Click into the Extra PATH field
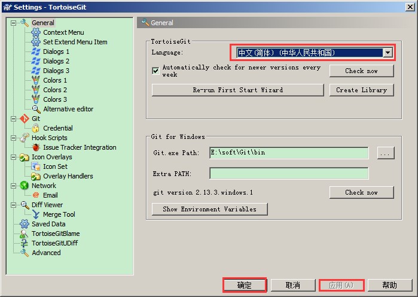The height and width of the screenshot is (297, 418). (x=289, y=174)
